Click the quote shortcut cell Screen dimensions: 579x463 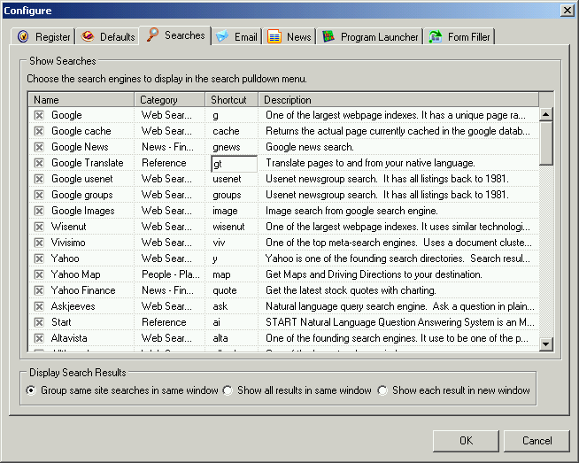(225, 290)
